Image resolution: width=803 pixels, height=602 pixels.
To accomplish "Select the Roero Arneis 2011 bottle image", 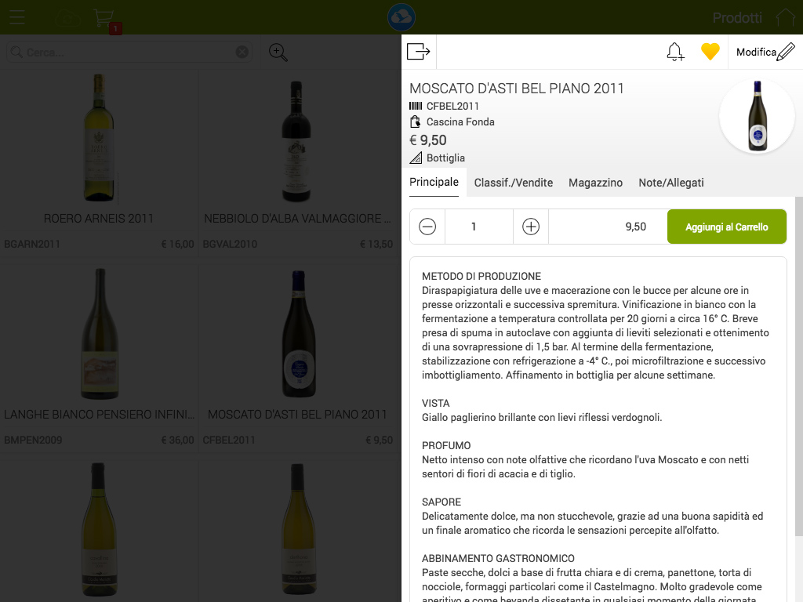I will click(x=99, y=137).
